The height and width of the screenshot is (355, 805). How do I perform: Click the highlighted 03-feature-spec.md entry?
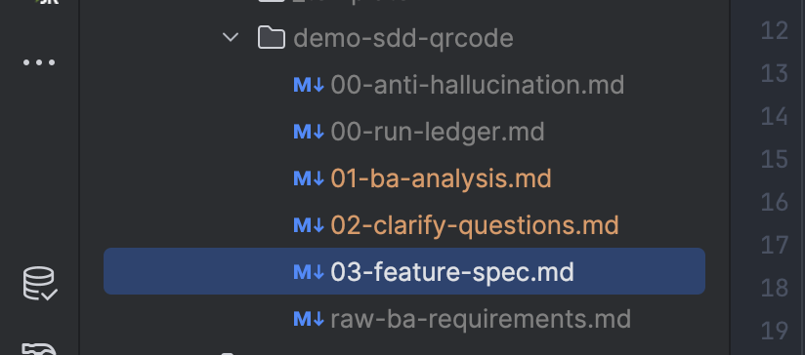click(404, 271)
